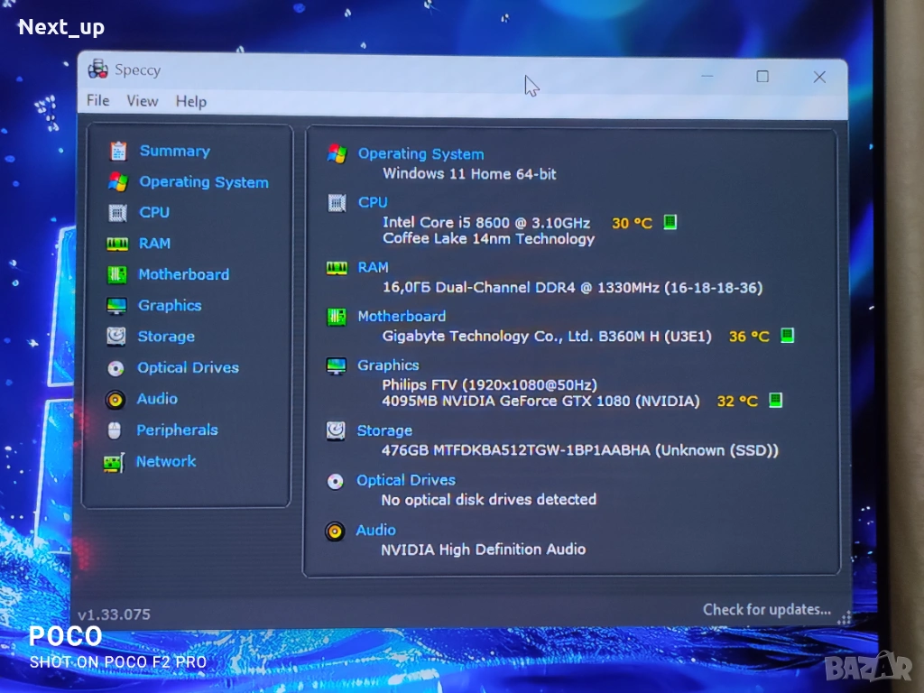
Task: Select the Storage drive icon in sidebar
Action: (116, 337)
